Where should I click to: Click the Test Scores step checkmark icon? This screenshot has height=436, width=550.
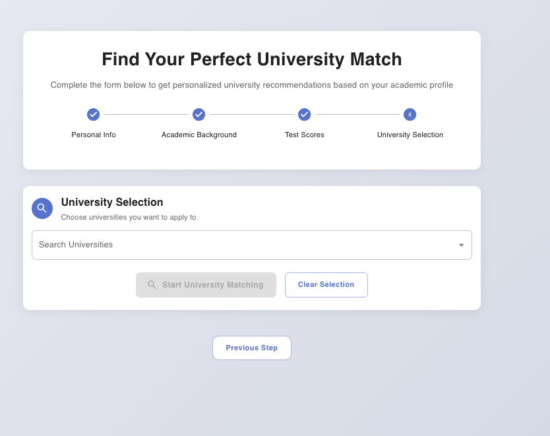click(305, 115)
